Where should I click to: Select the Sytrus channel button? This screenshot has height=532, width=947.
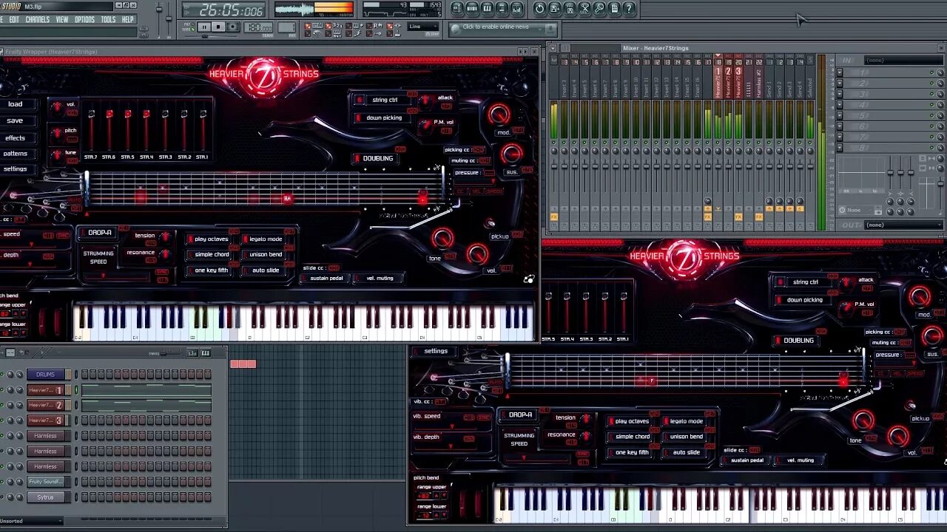coord(46,497)
